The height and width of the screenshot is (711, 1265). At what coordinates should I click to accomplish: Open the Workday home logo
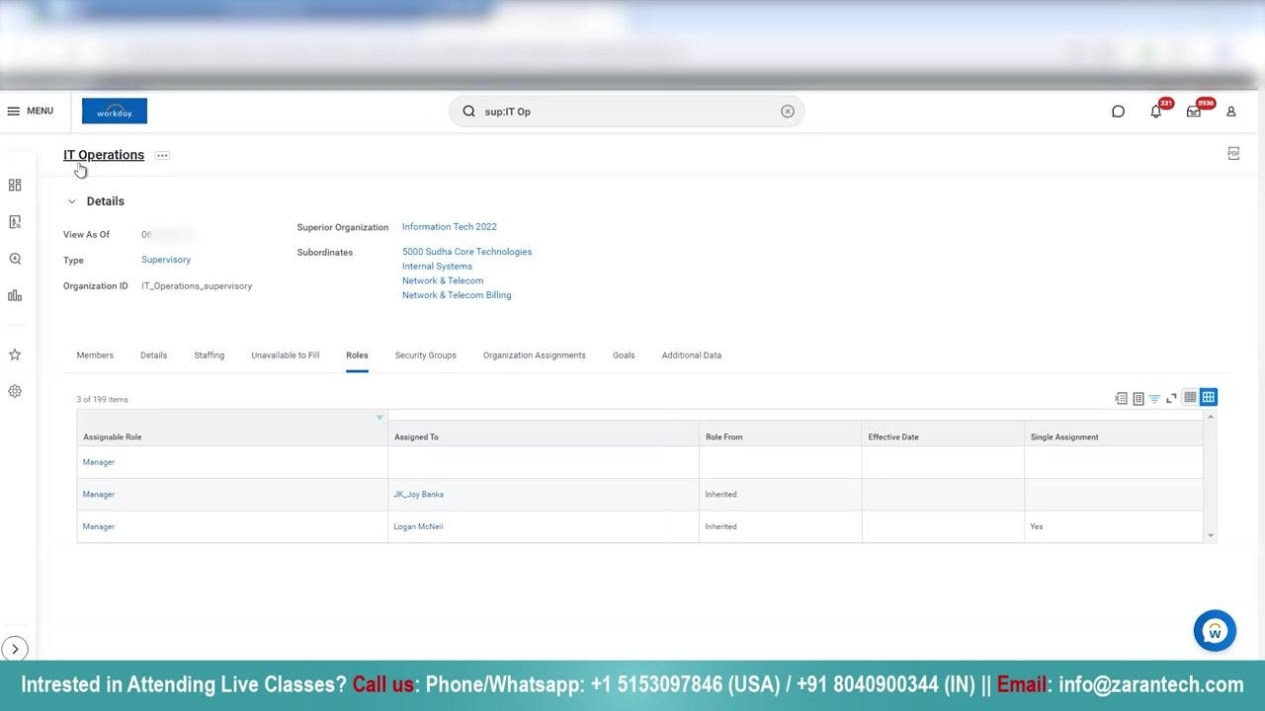[x=115, y=112]
